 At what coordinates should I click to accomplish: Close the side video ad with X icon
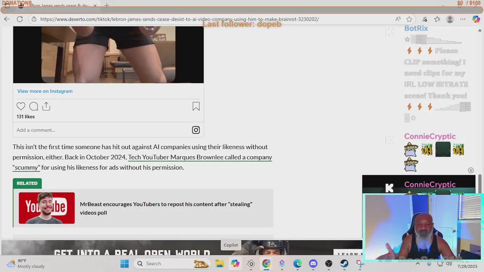click(x=471, y=170)
